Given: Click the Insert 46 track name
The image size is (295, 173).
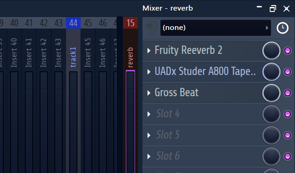Looking at the screenshot, I should 102,53.
